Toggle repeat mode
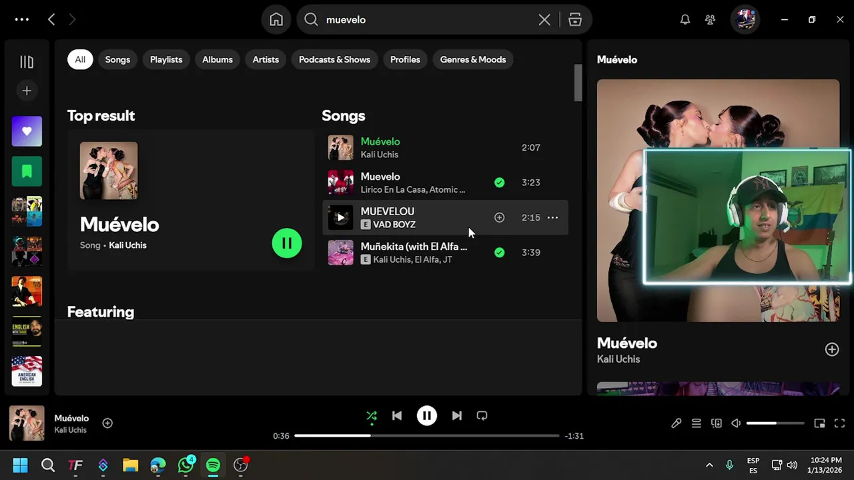Viewport: 854px width, 480px height. click(482, 416)
